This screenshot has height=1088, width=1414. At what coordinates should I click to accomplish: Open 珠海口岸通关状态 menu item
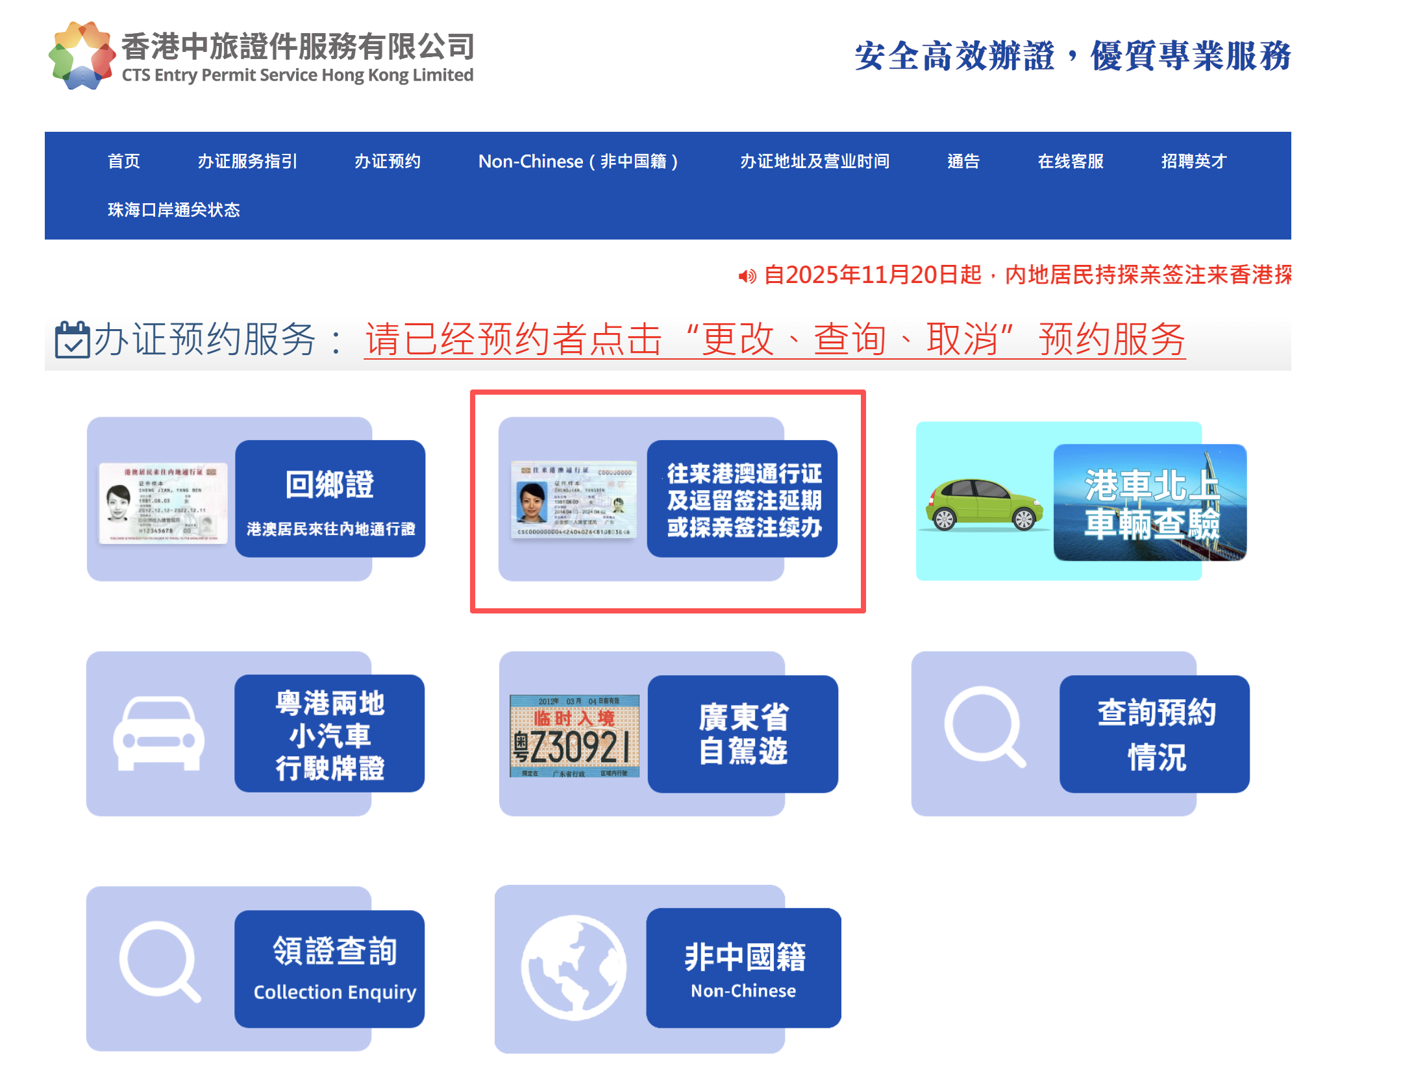point(173,210)
